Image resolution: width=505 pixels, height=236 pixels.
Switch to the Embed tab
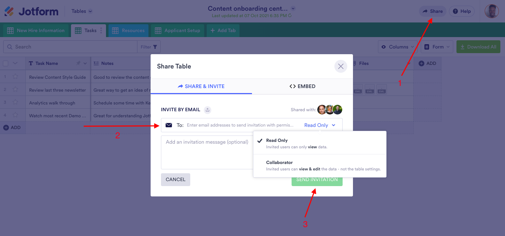(x=302, y=86)
